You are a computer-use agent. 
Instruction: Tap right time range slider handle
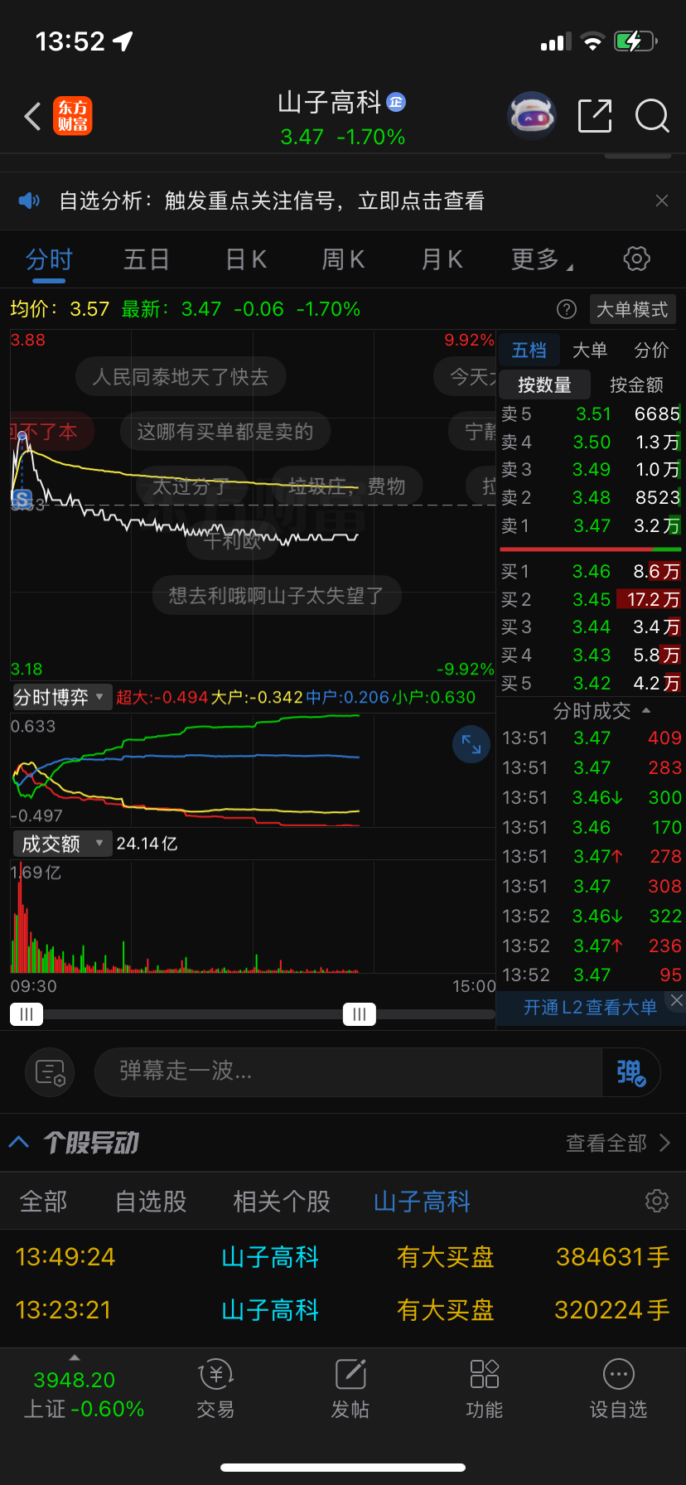coord(360,1014)
